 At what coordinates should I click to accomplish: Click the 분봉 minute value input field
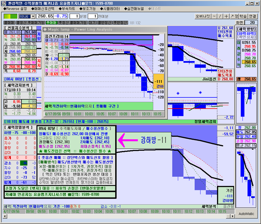point(74,16)
